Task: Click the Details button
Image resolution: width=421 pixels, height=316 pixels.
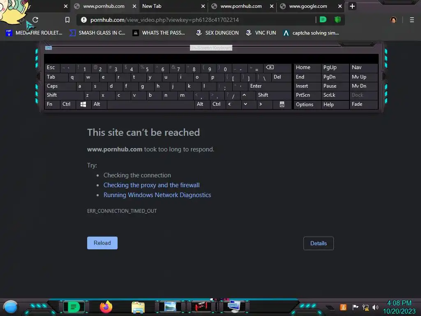Action: [x=319, y=243]
